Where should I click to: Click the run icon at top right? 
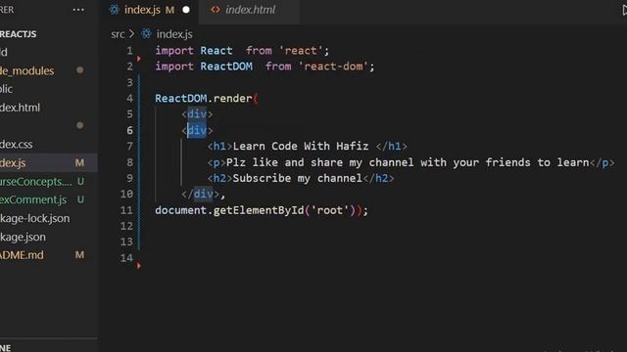pyautogui.click(x=624, y=10)
